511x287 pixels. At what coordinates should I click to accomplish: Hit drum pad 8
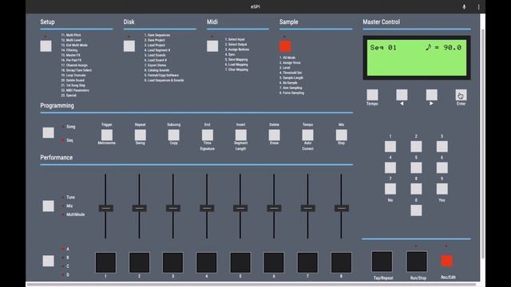pyautogui.click(x=341, y=262)
